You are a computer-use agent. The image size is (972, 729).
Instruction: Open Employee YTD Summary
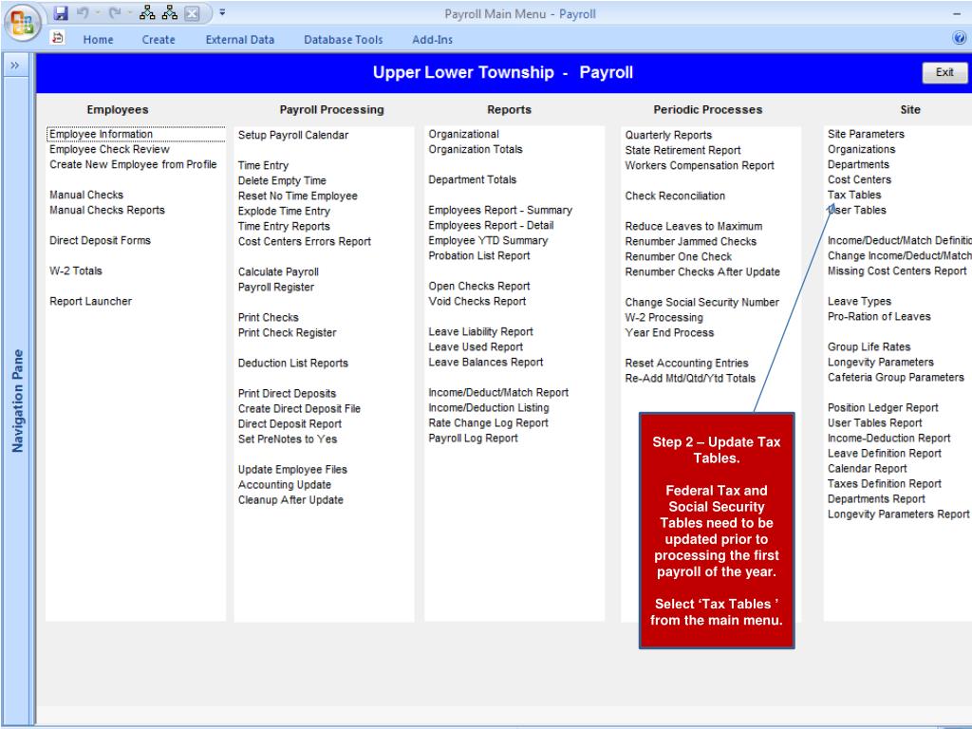(488, 240)
